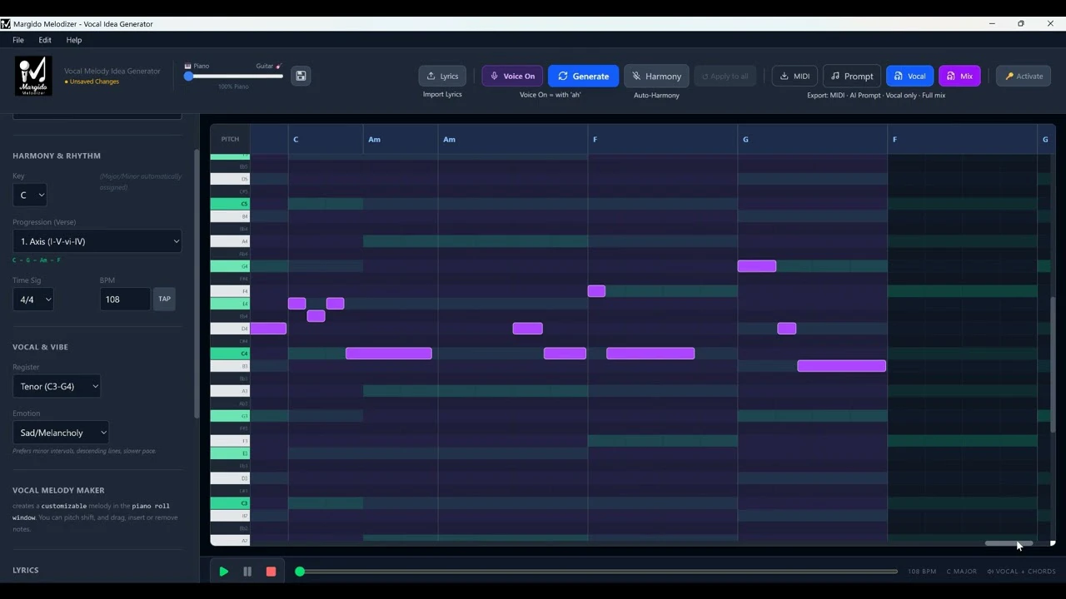The width and height of the screenshot is (1066, 599).
Task: Click the horizontal piano roll scrollbar
Action: (x=1009, y=543)
